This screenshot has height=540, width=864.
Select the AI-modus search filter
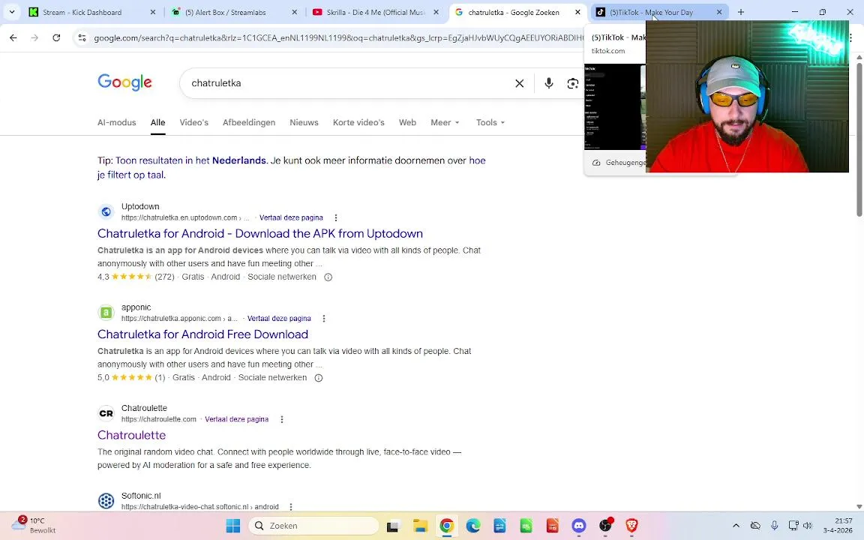pyautogui.click(x=117, y=123)
